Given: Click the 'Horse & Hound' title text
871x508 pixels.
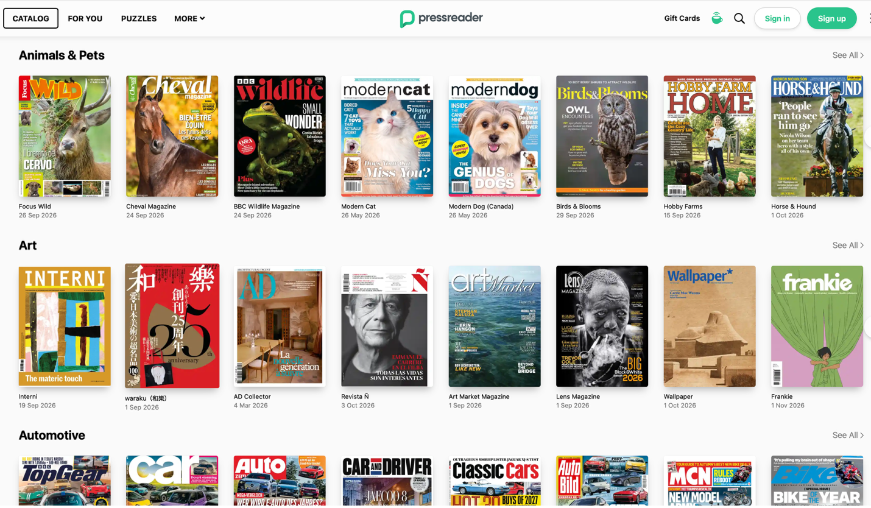Looking at the screenshot, I should [x=794, y=206].
